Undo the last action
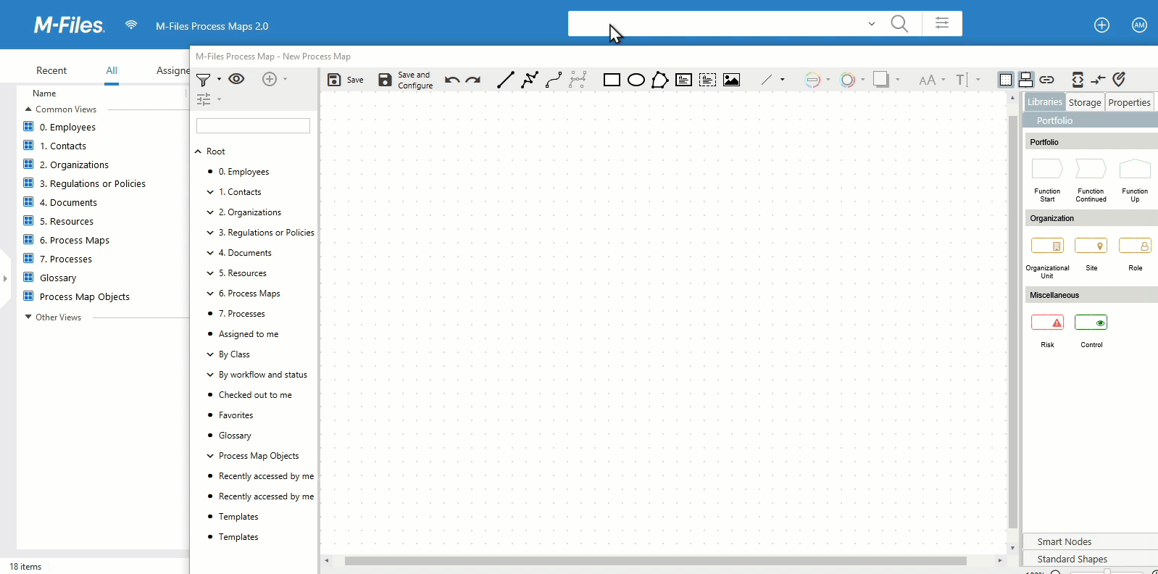The height and width of the screenshot is (574, 1158). (452, 80)
